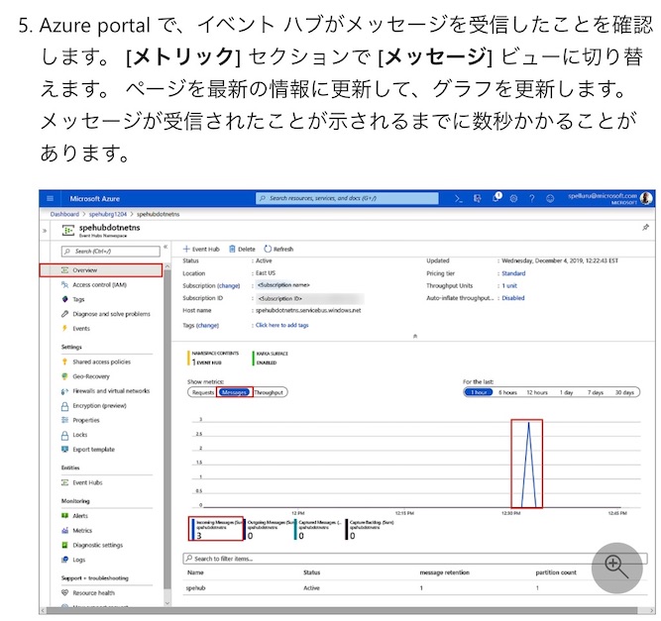661x621 pixels.
Task: Open Logs under Monitoring
Action: (x=79, y=560)
